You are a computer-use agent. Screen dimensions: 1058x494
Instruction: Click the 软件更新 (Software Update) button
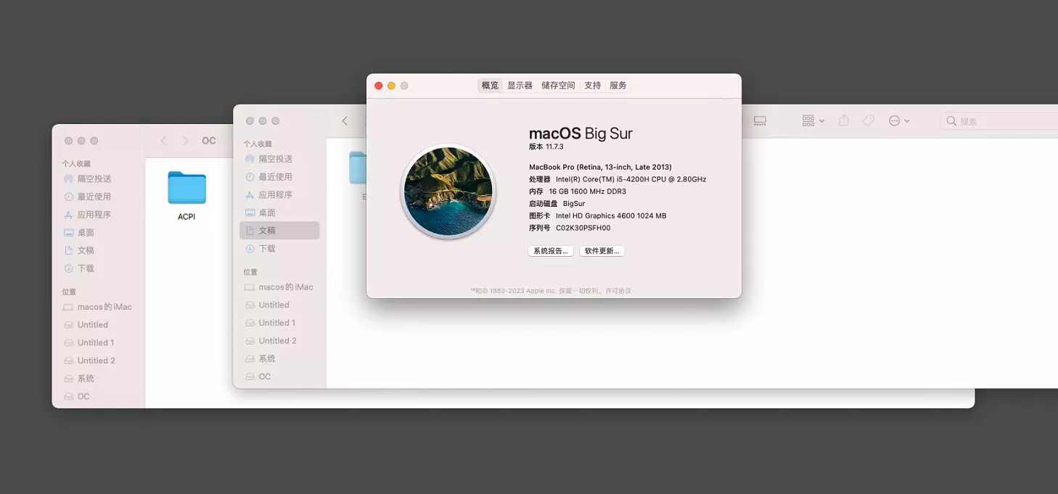coord(603,250)
